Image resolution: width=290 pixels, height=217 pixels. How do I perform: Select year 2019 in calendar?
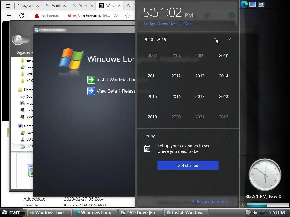click(x=152, y=117)
